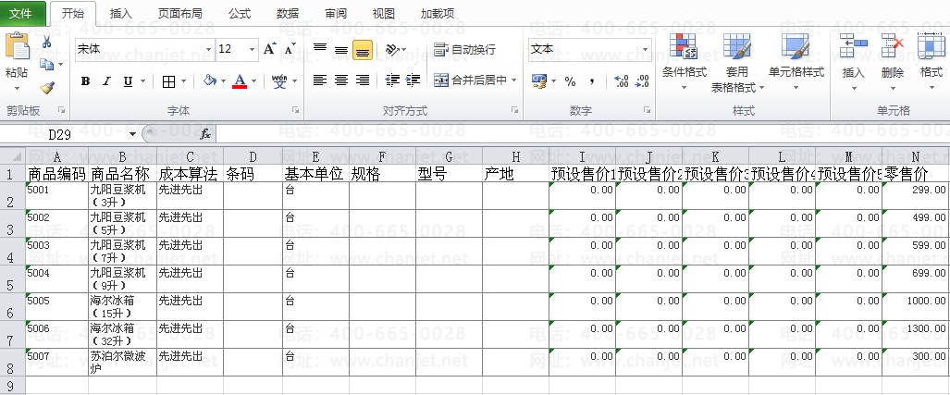Toggle Bold formatting
Image resolution: width=950 pixels, height=395 pixels.
[x=85, y=81]
